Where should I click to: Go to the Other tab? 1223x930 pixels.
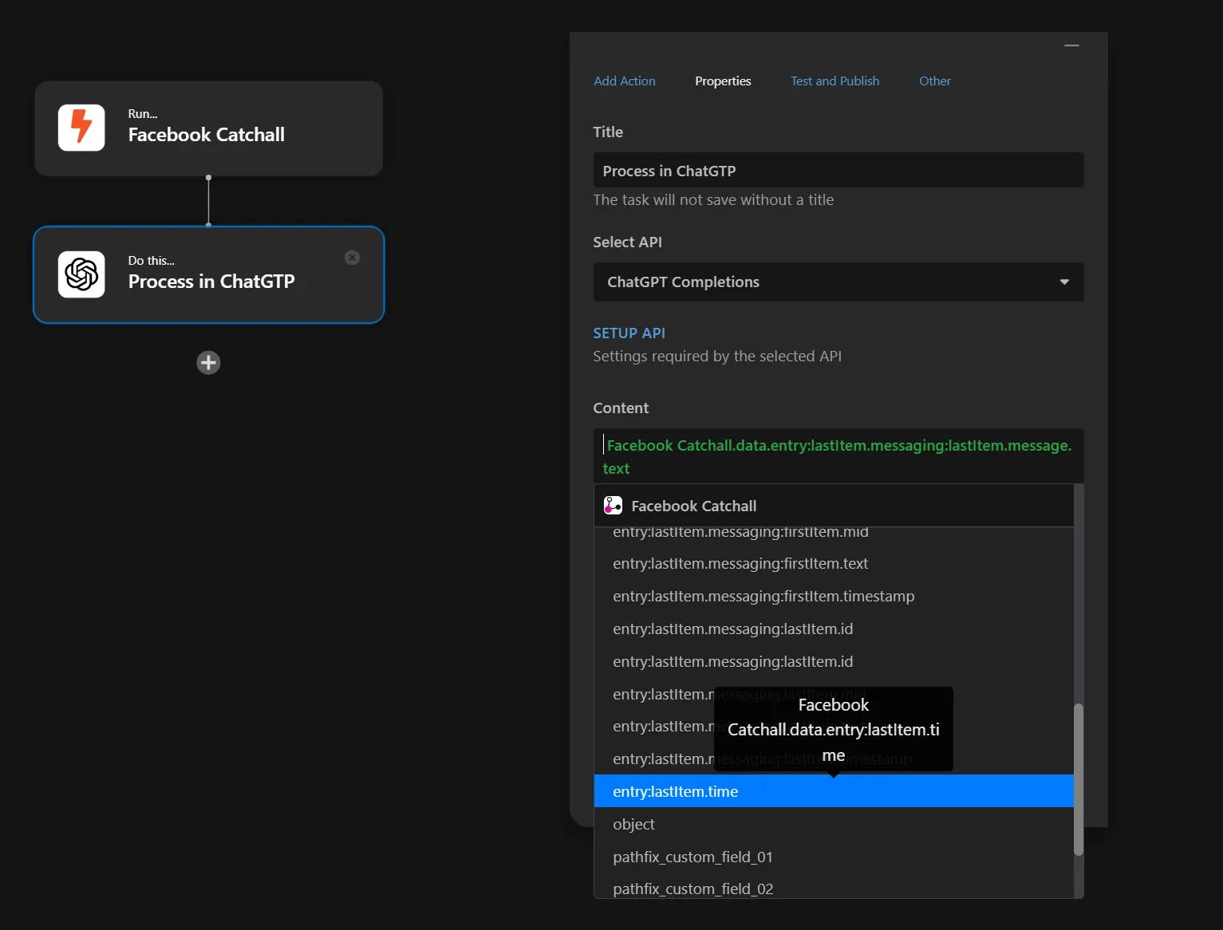(934, 81)
